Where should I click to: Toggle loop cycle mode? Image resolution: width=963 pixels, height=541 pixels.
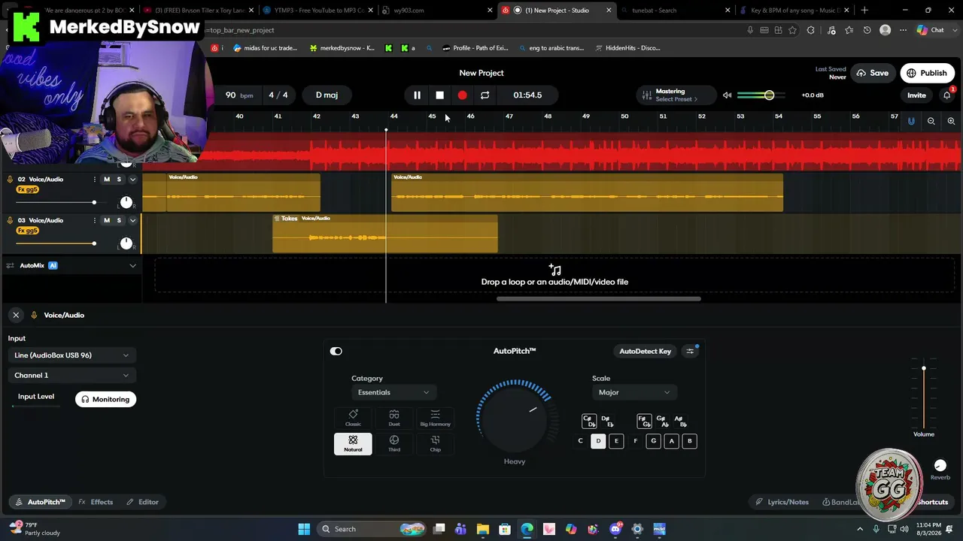[485, 95]
